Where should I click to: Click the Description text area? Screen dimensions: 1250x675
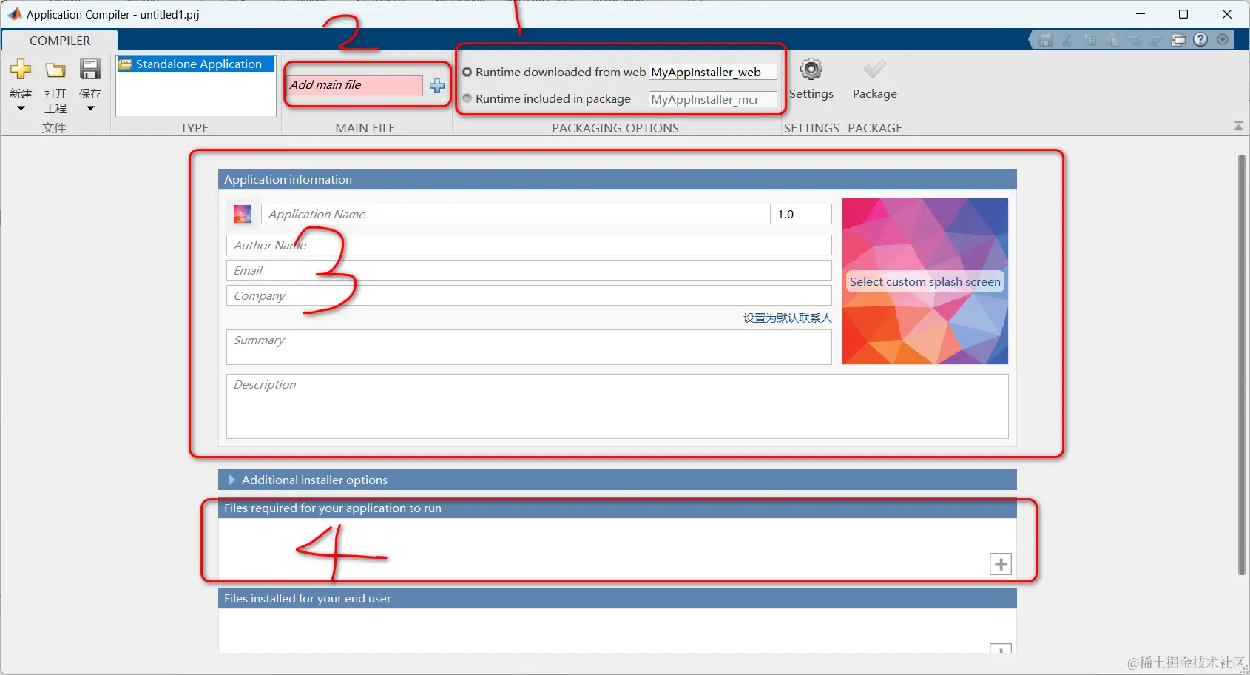(618, 406)
